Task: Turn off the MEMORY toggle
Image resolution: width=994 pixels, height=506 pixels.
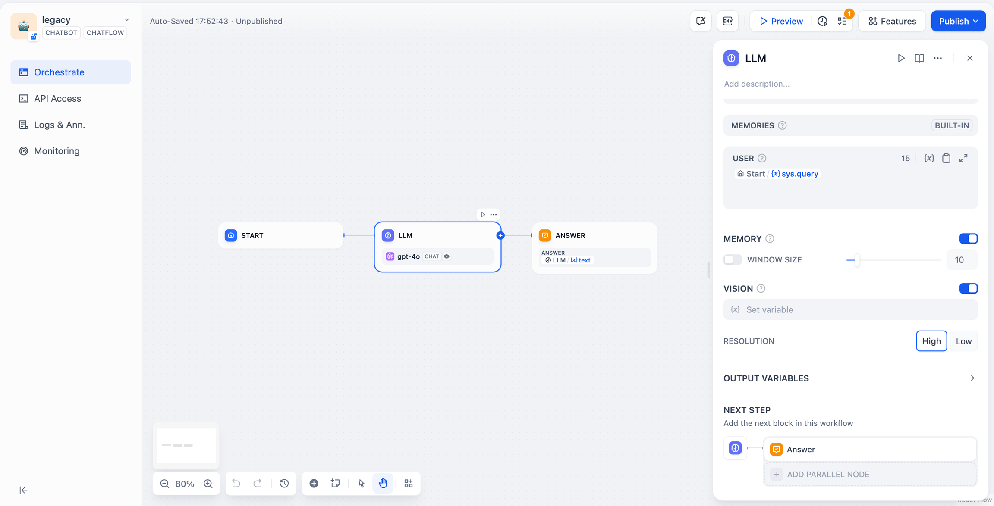Action: pos(968,239)
